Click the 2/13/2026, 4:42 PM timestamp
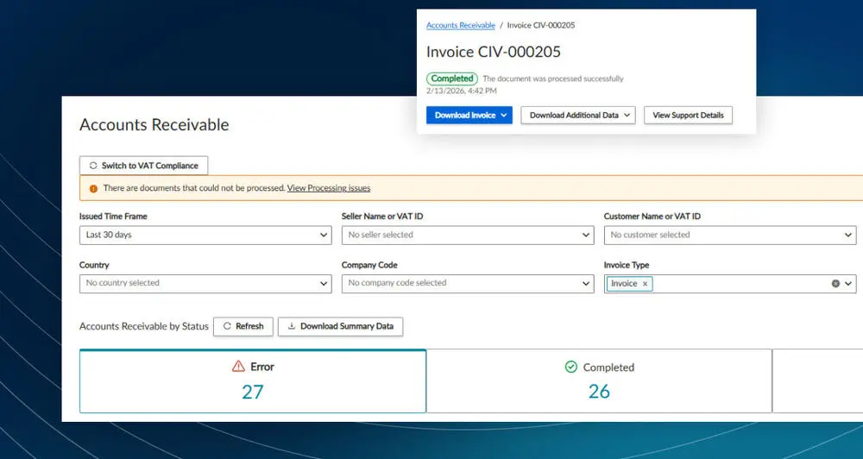This screenshot has height=459, width=863. [x=461, y=91]
